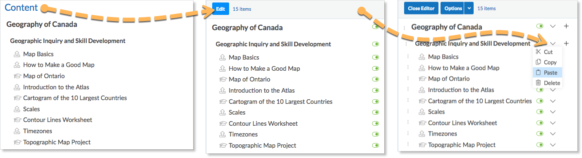The width and height of the screenshot is (582, 158).
Task: Click plus icon beside Geography of Canada in editor
Action: [566, 26]
